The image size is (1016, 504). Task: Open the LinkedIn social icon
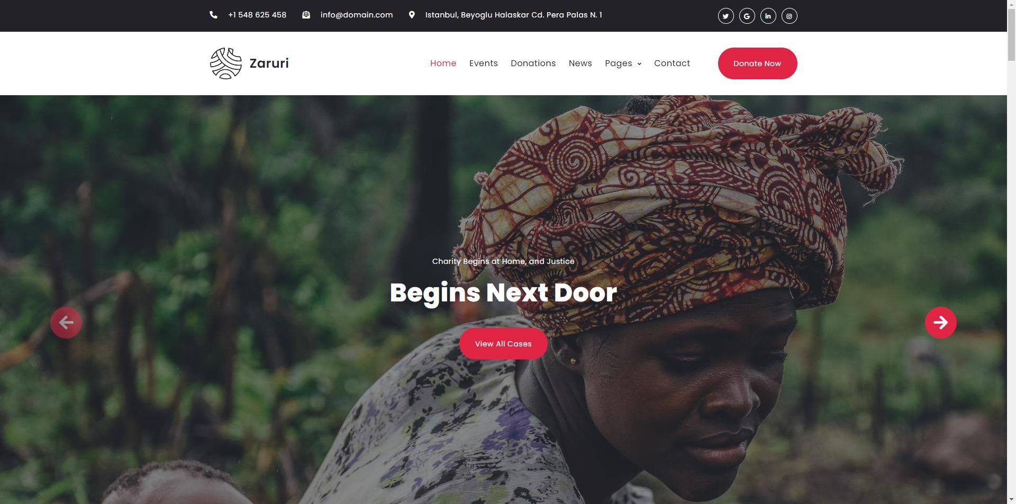768,16
